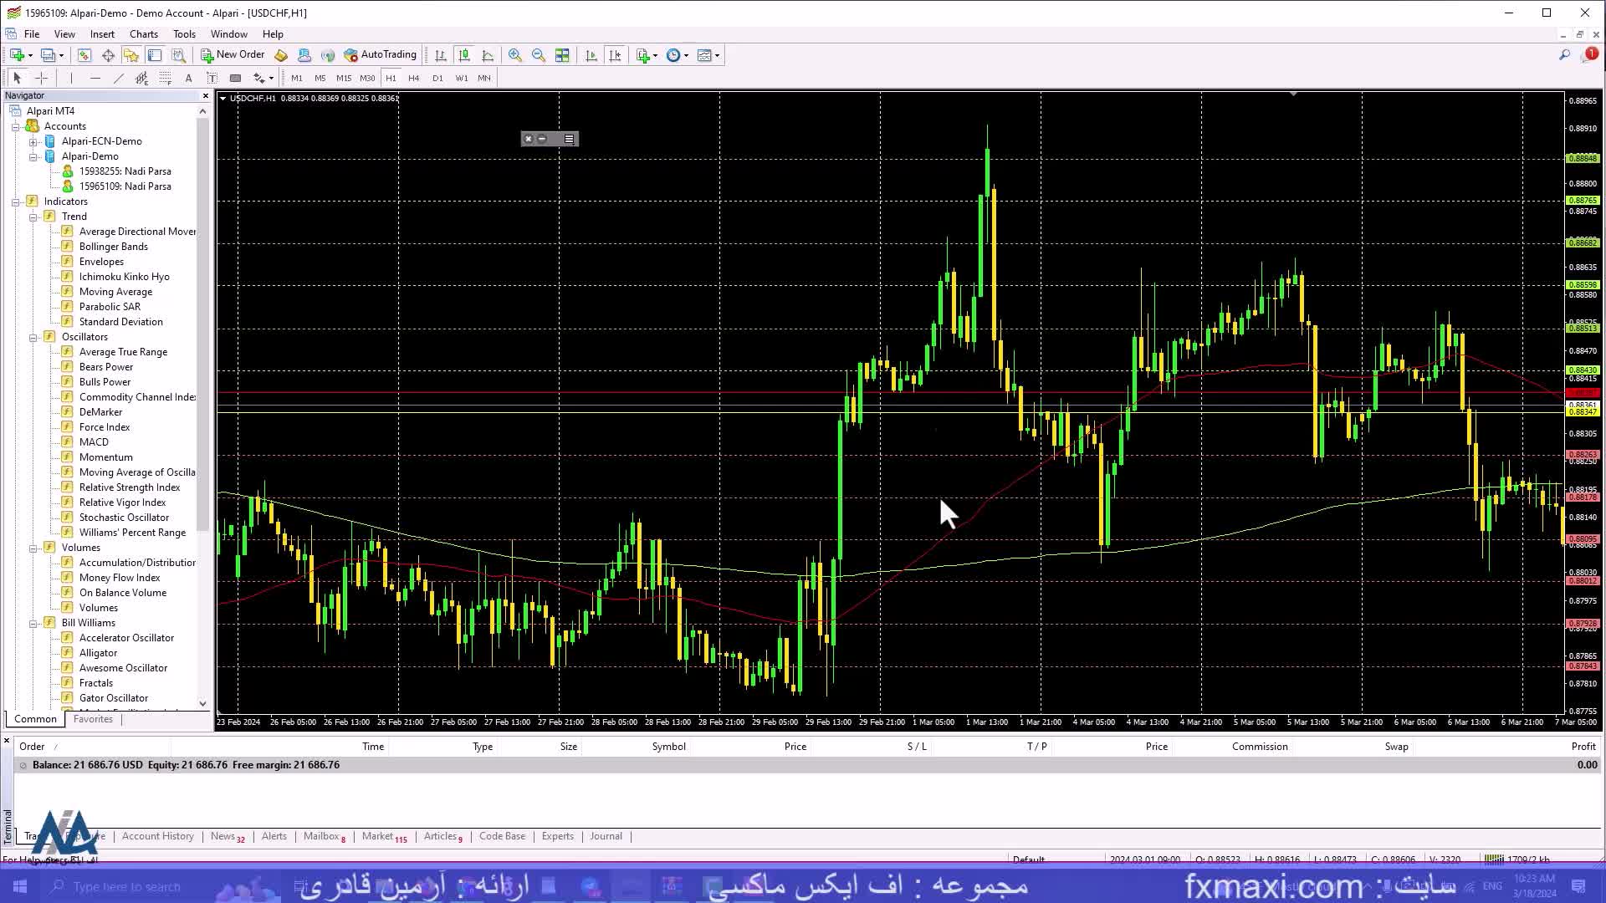Open the Charts menu
Viewport: 1606px width, 903px height.
tap(143, 34)
